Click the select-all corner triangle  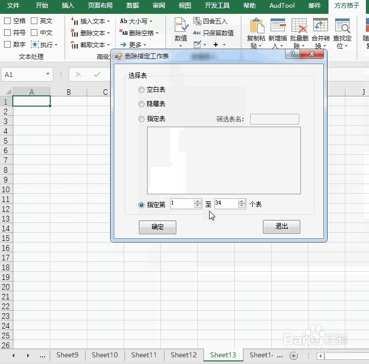click(8, 91)
